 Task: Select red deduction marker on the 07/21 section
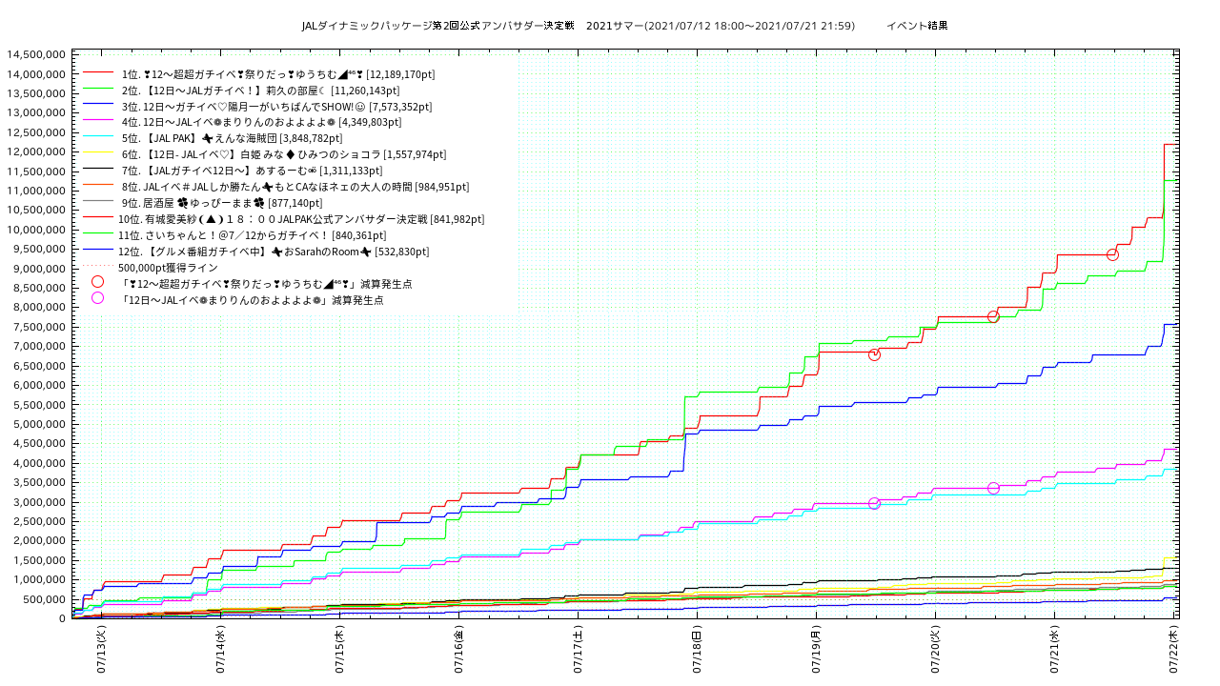click(1112, 254)
